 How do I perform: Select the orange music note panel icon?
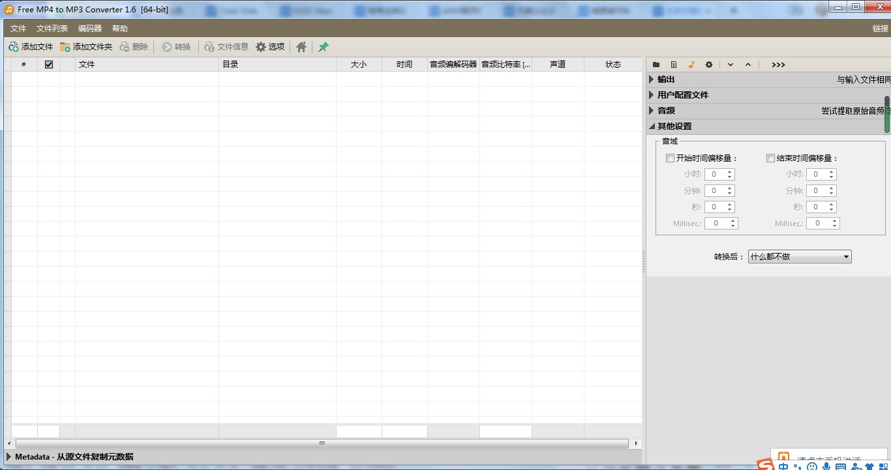click(x=691, y=65)
